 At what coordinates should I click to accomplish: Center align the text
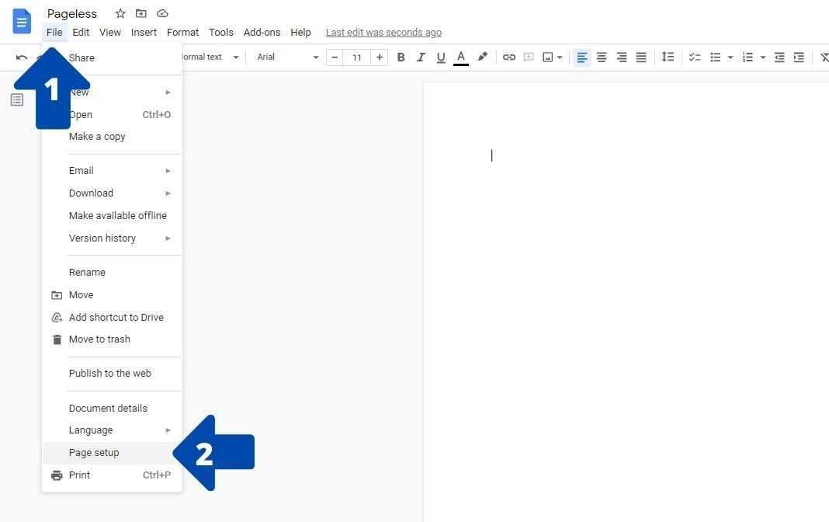coord(602,57)
